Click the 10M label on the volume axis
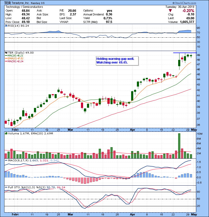 point(200,134)
